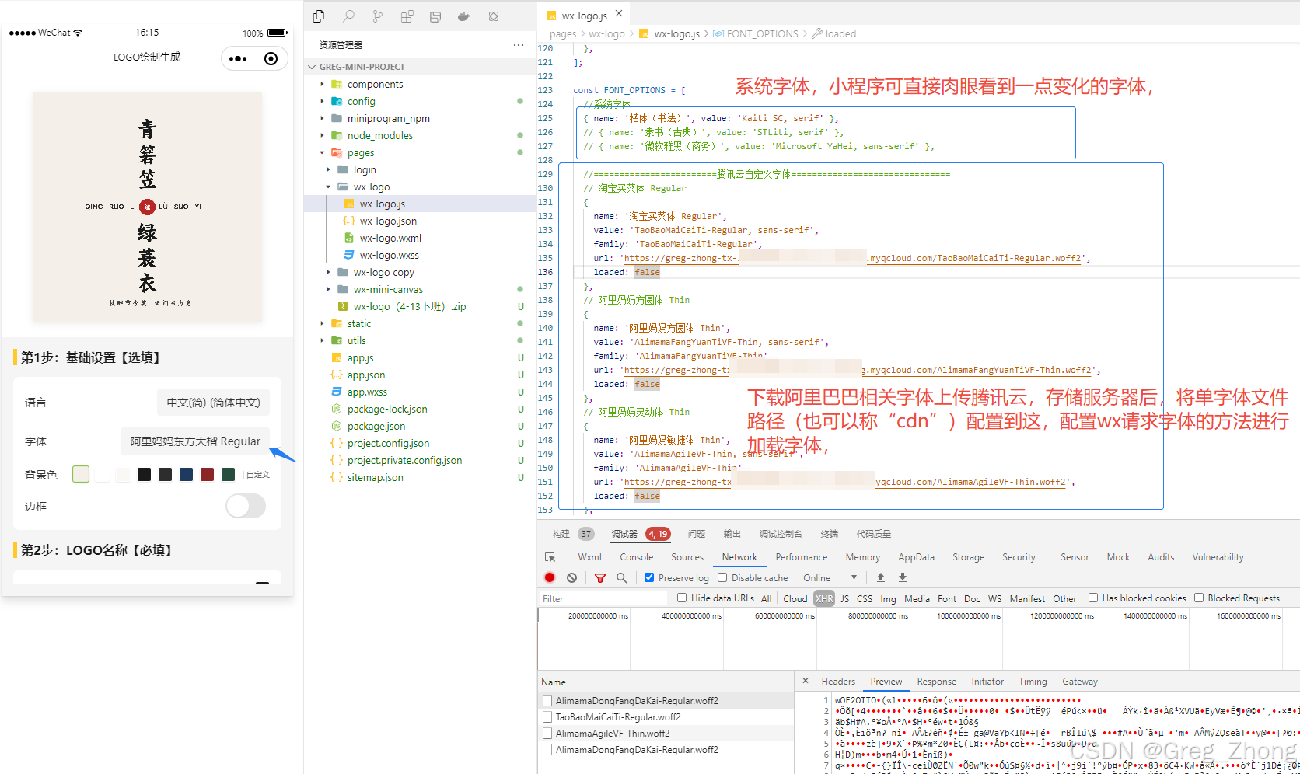Click the export HAR download arrow
This screenshot has height=774, width=1300.
point(903,577)
